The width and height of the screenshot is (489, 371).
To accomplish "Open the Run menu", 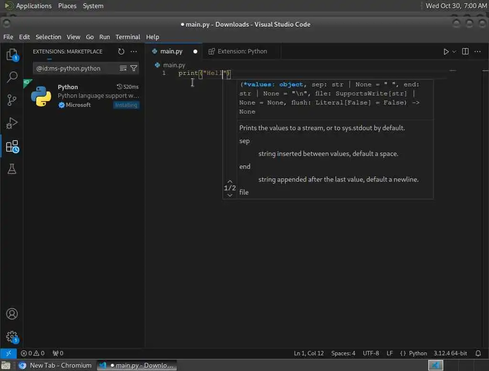I will 105,37.
